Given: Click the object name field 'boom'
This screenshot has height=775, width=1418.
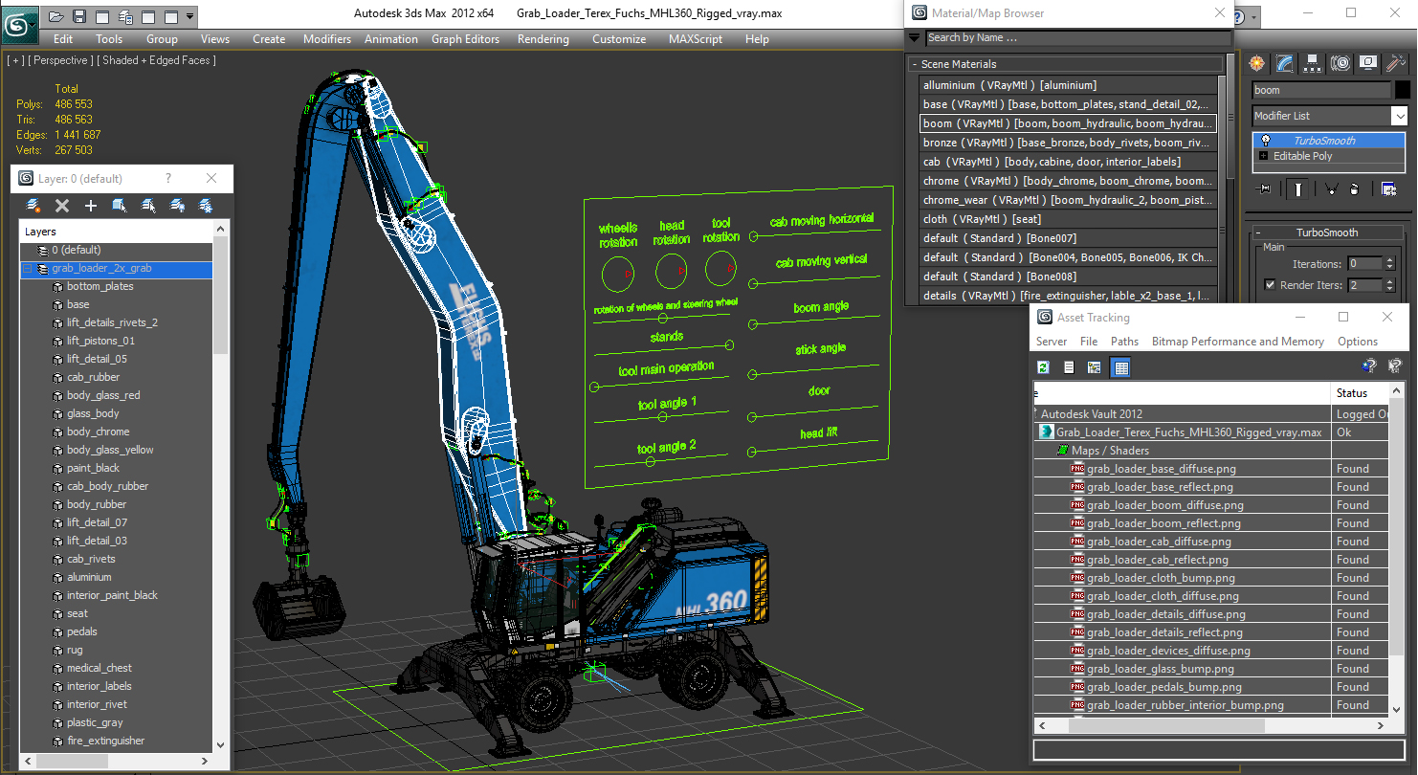Looking at the screenshot, I should click(x=1321, y=90).
